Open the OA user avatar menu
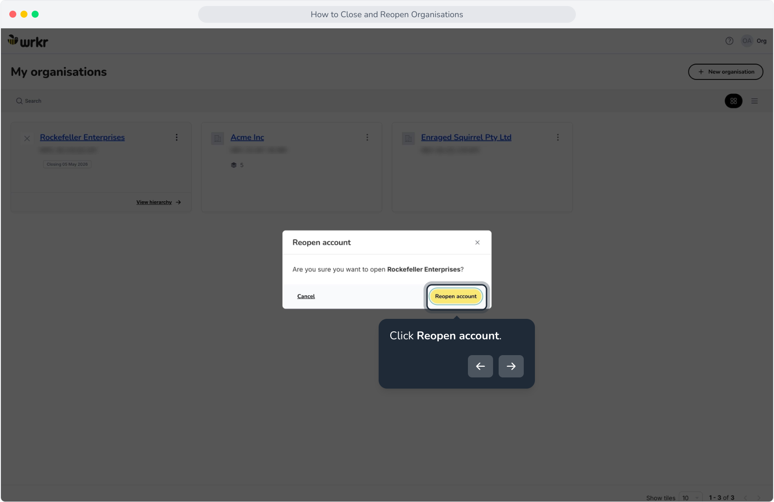Viewport: 774px width, 502px height. [x=747, y=41]
